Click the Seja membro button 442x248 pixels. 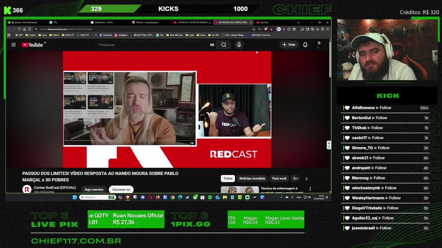tap(94, 190)
